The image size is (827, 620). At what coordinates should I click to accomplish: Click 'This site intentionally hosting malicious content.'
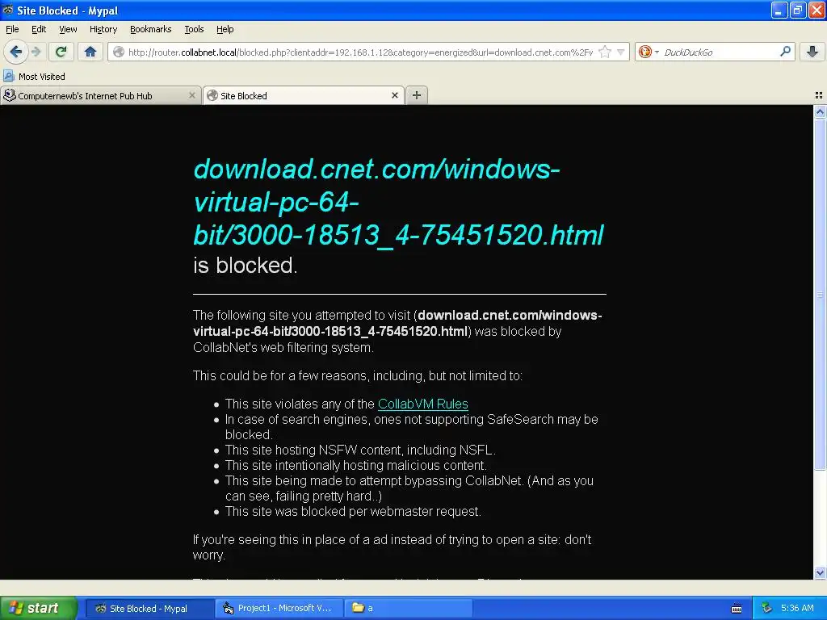(x=356, y=466)
